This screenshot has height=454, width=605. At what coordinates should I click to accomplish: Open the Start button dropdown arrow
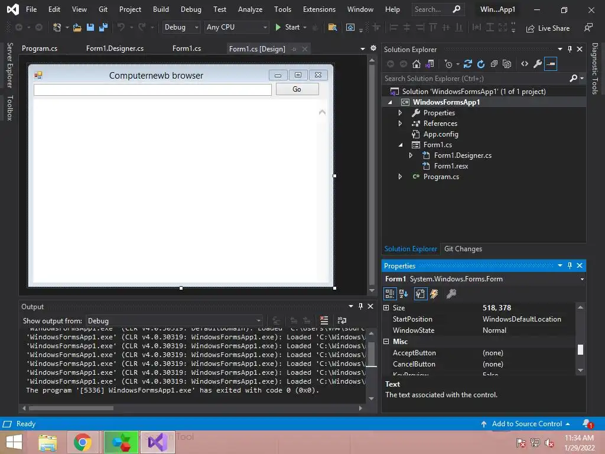click(x=305, y=27)
